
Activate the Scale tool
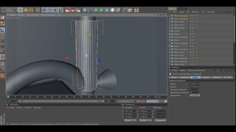pos(26,10)
